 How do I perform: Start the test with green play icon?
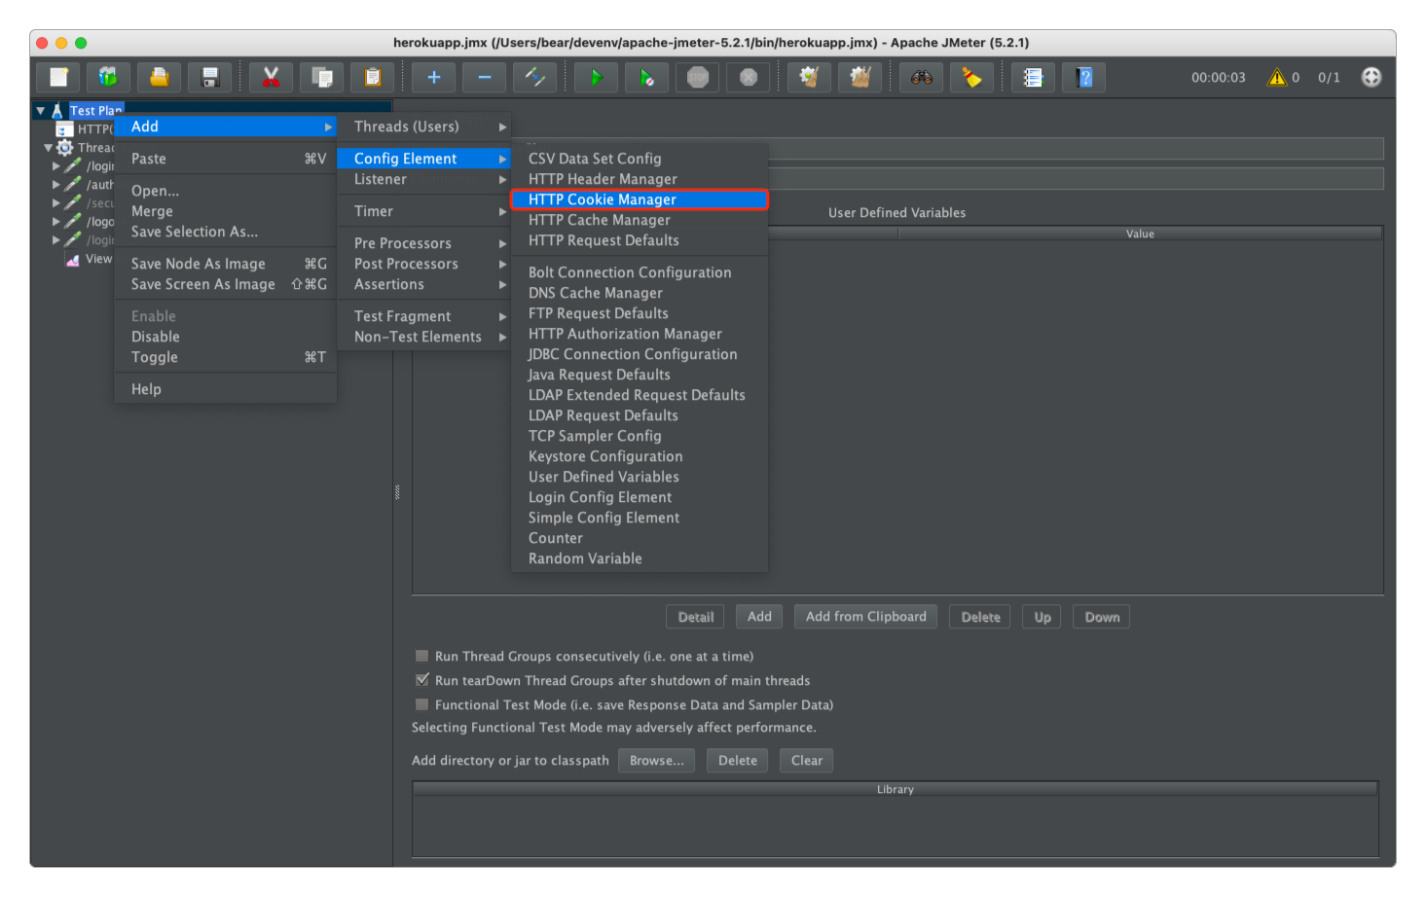coord(596,77)
